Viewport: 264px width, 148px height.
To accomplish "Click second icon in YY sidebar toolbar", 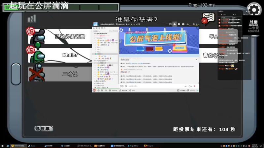I will (x=96, y=28).
